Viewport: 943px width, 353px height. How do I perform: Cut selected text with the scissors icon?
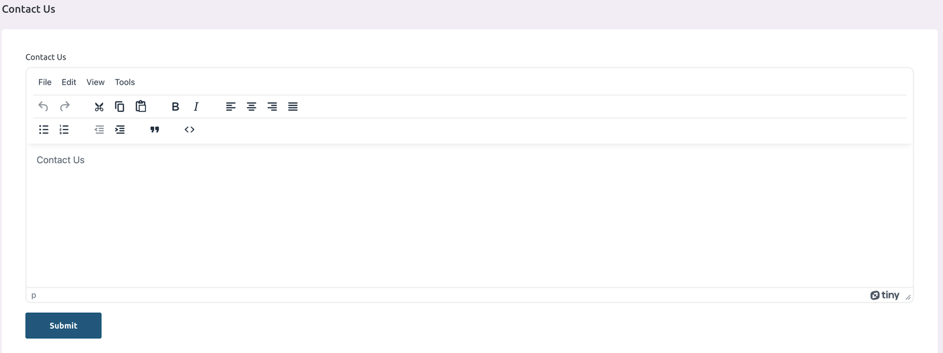[99, 107]
